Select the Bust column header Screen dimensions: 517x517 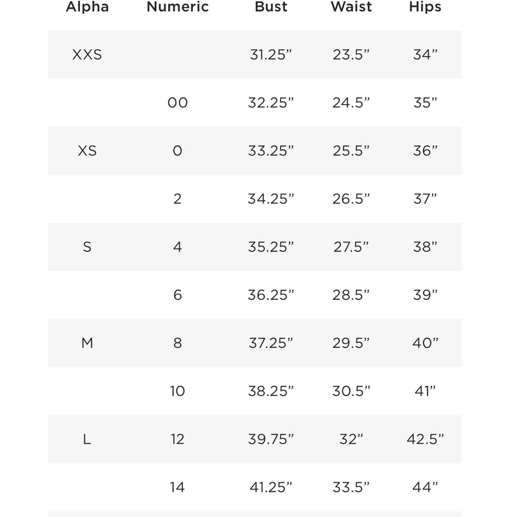pyautogui.click(x=271, y=7)
